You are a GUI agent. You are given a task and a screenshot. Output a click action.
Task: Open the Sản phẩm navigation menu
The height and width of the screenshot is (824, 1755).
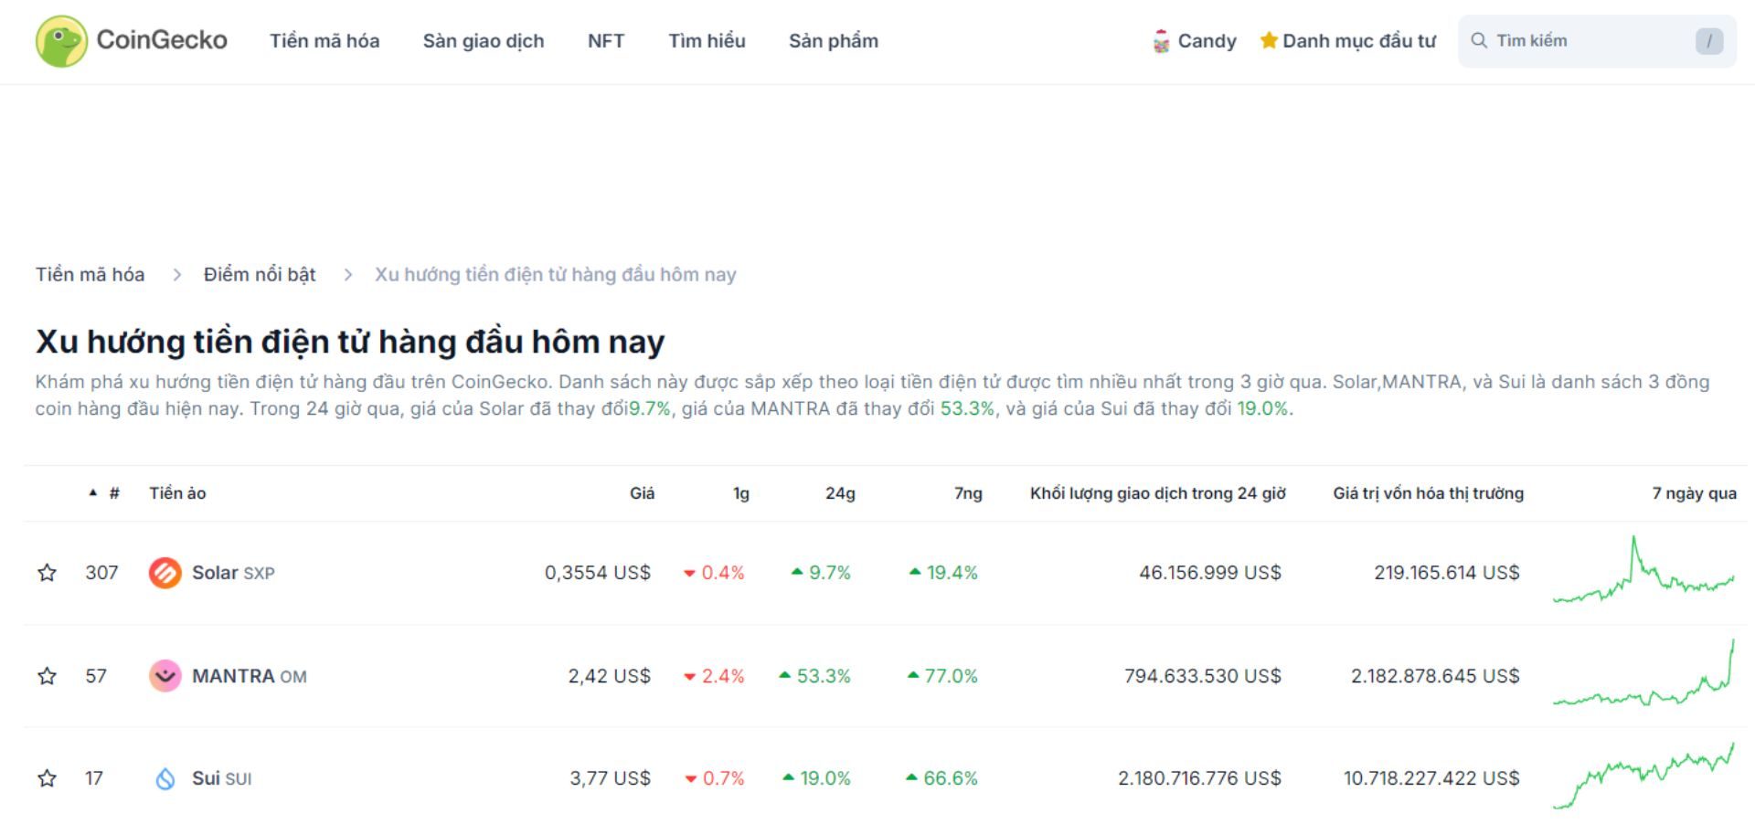click(x=834, y=41)
